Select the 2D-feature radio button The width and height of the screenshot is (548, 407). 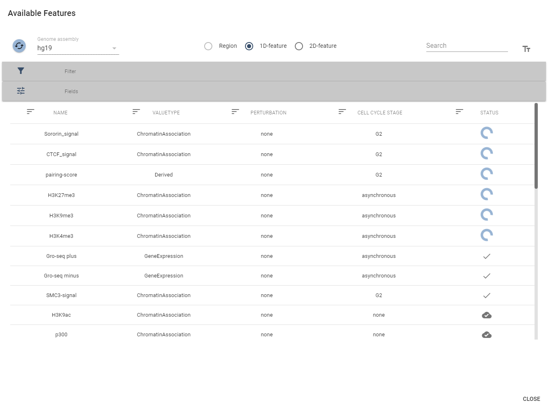point(299,46)
